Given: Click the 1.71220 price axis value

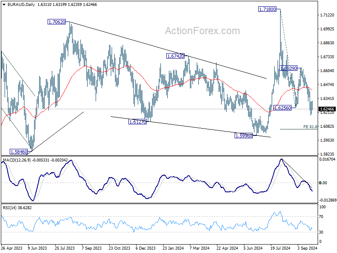Looking at the screenshot, I should click(327, 15).
